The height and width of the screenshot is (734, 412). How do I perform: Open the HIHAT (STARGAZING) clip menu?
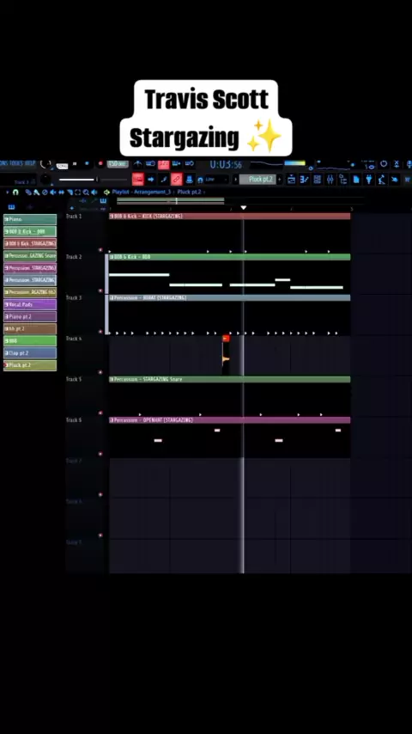click(112, 297)
